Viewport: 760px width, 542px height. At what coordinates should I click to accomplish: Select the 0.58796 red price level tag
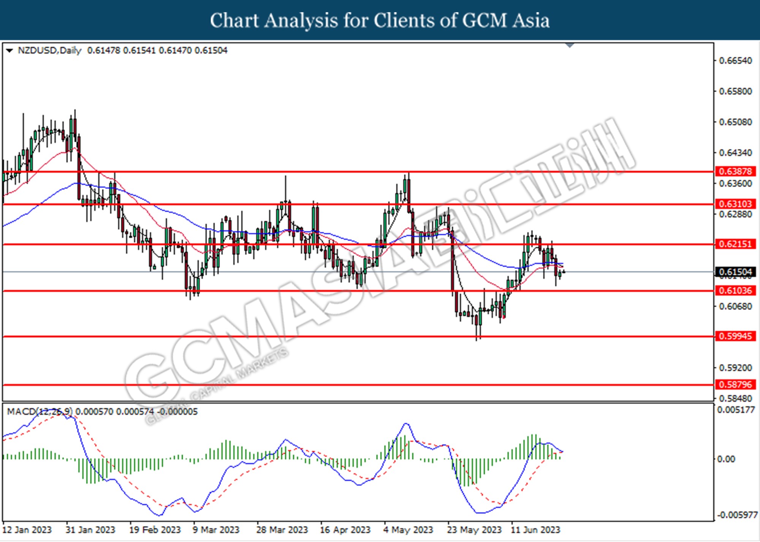(735, 384)
